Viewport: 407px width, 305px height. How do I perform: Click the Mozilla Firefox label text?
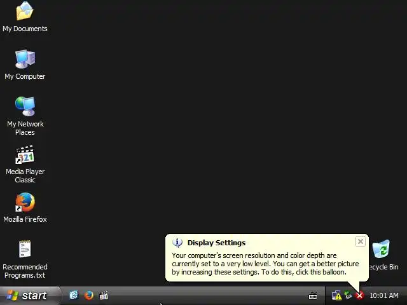(25, 219)
